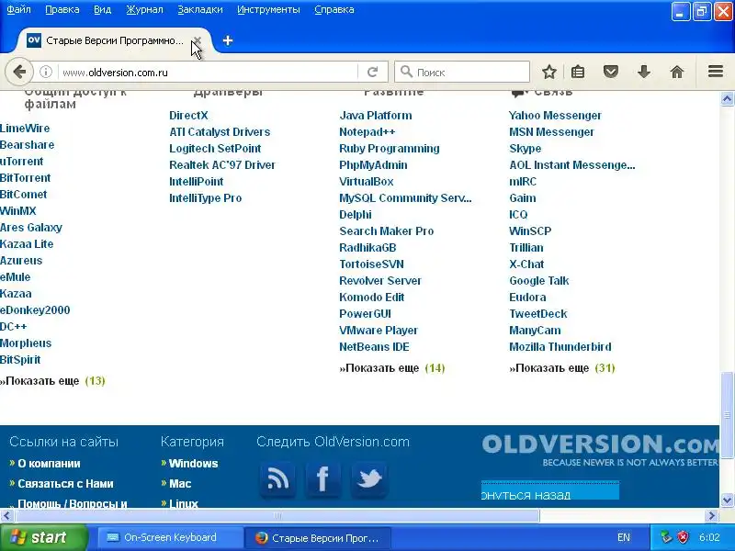Viewport: 735px width, 551px height.
Task: Open the Справка menu
Action: pos(334,9)
